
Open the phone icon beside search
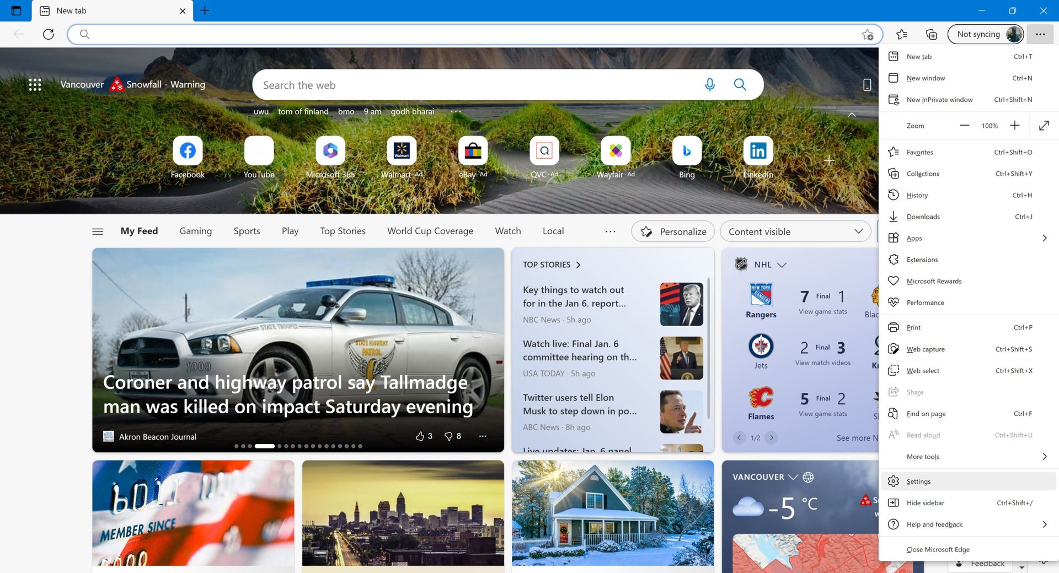point(867,85)
